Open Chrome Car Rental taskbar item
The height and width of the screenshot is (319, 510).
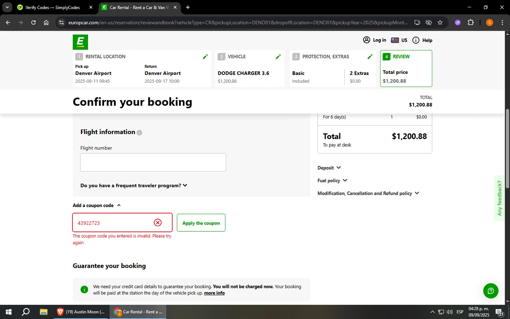point(138,312)
